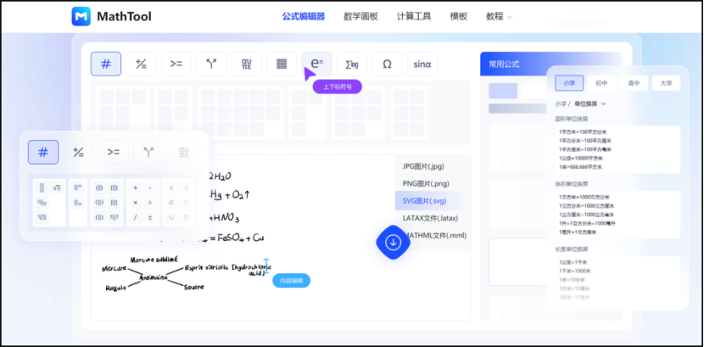The height and width of the screenshot is (347, 704).
Task: Choose LATAX文件(.latax) export format
Action: [x=431, y=218]
